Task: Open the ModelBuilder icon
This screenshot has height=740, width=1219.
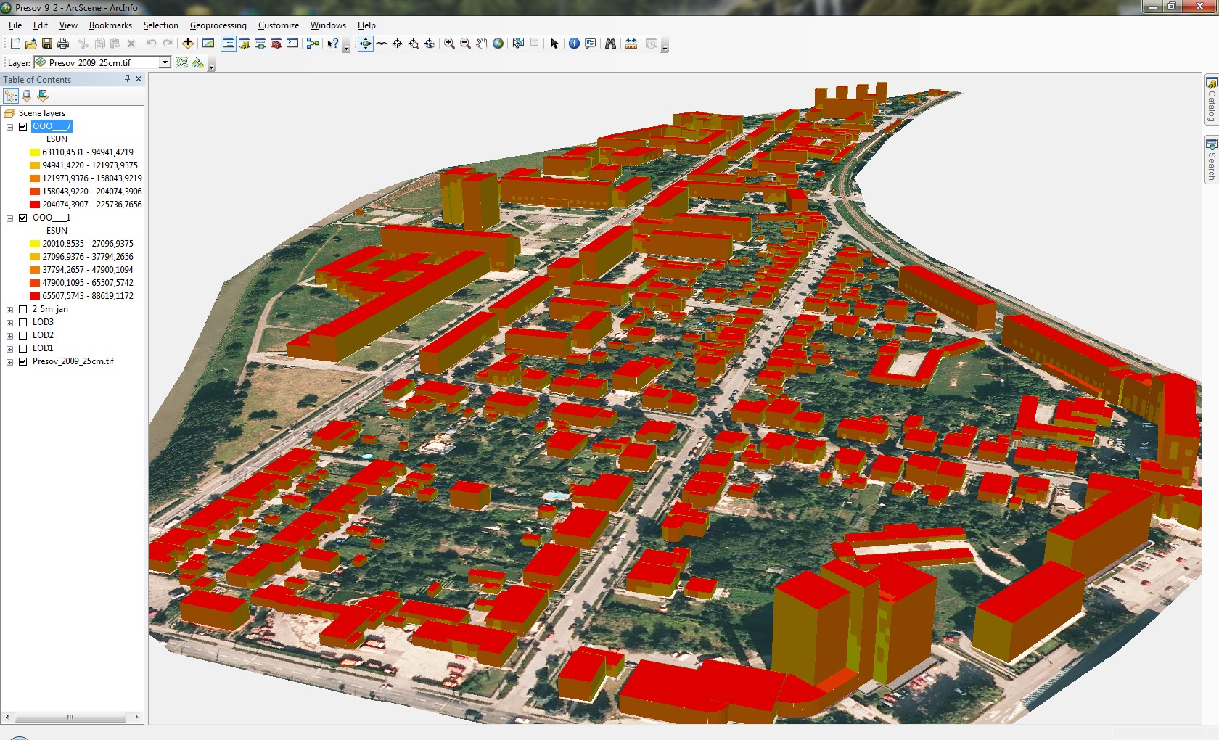Action: click(x=313, y=44)
